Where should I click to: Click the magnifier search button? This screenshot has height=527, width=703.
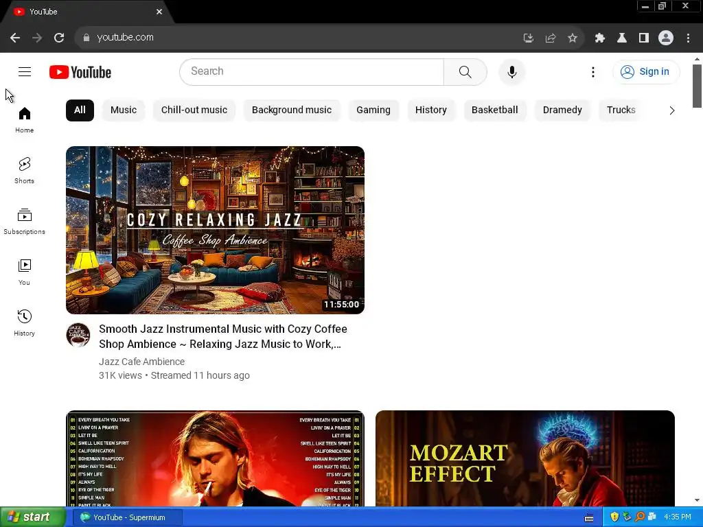[465, 71]
